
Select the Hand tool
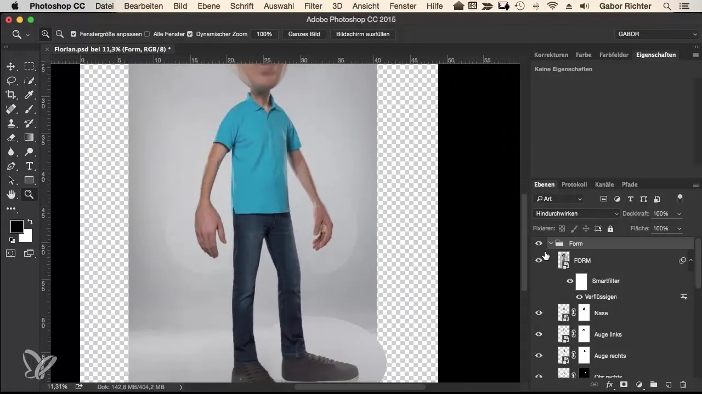[10, 195]
